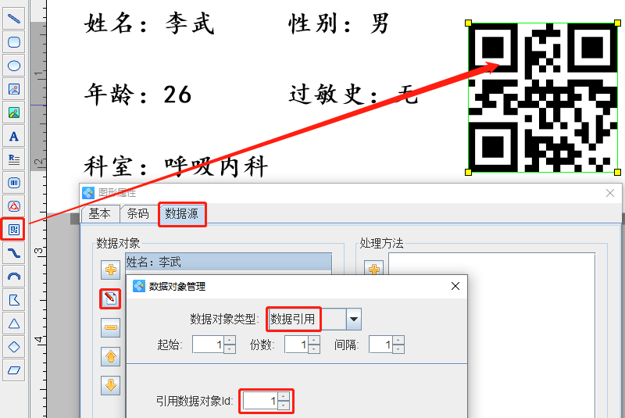Screen dimensions: 625x418
Task: Select the curve drawing tool
Action: 14,253
